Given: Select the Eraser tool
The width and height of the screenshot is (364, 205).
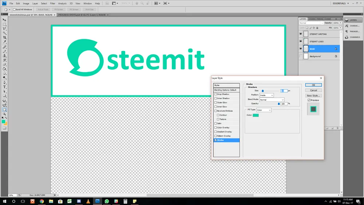Looking at the screenshot, I should click(4, 65).
